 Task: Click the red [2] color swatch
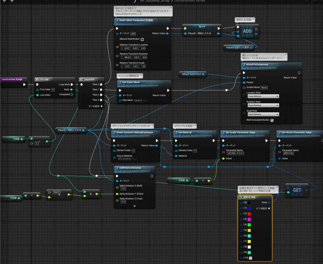click(x=249, y=214)
